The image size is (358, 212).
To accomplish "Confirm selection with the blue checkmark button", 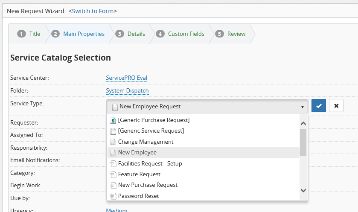I will [x=318, y=106].
